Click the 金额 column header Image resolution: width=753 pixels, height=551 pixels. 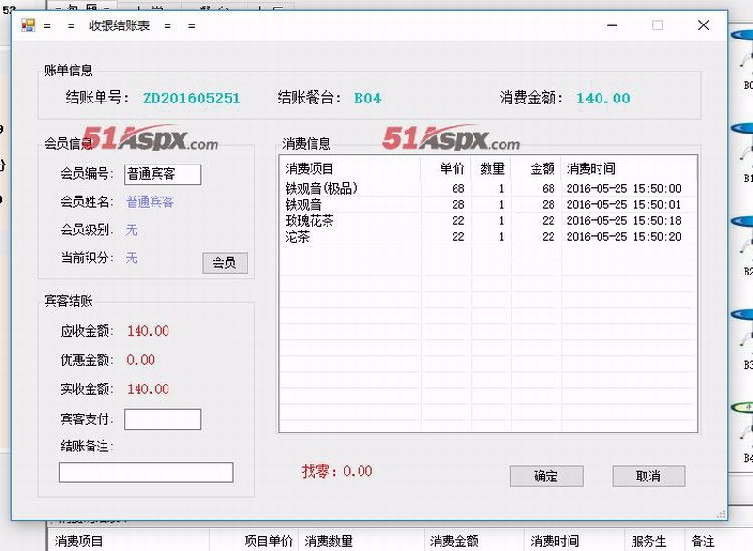click(x=536, y=168)
